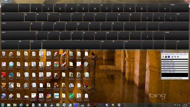The height and width of the screenshot is (107, 190).
Task: Click the toggle view icon in CamStudio toolbar
Action: [172, 57]
